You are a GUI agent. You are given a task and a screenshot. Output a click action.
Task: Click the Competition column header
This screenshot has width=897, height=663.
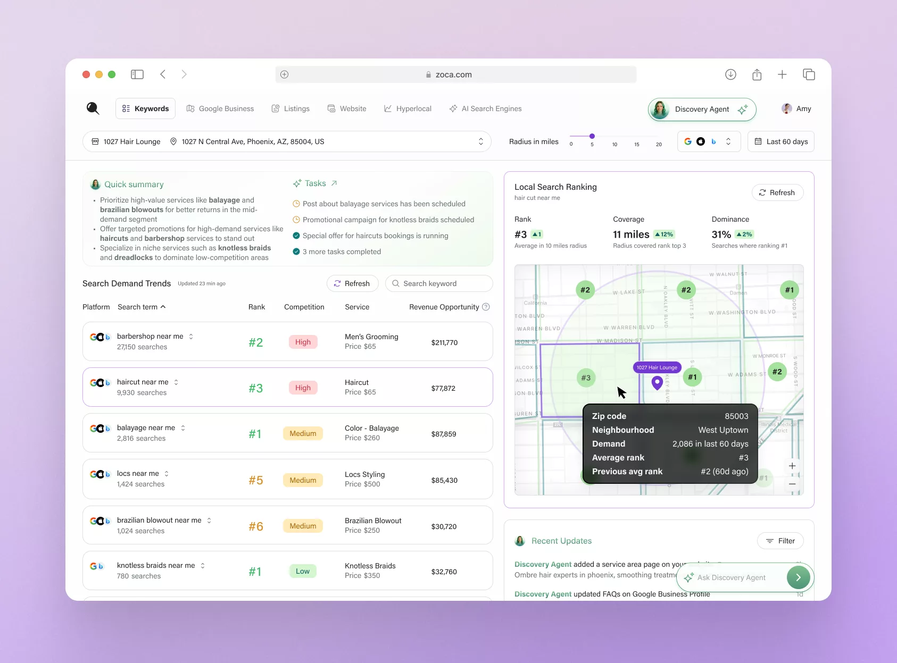pyautogui.click(x=304, y=307)
